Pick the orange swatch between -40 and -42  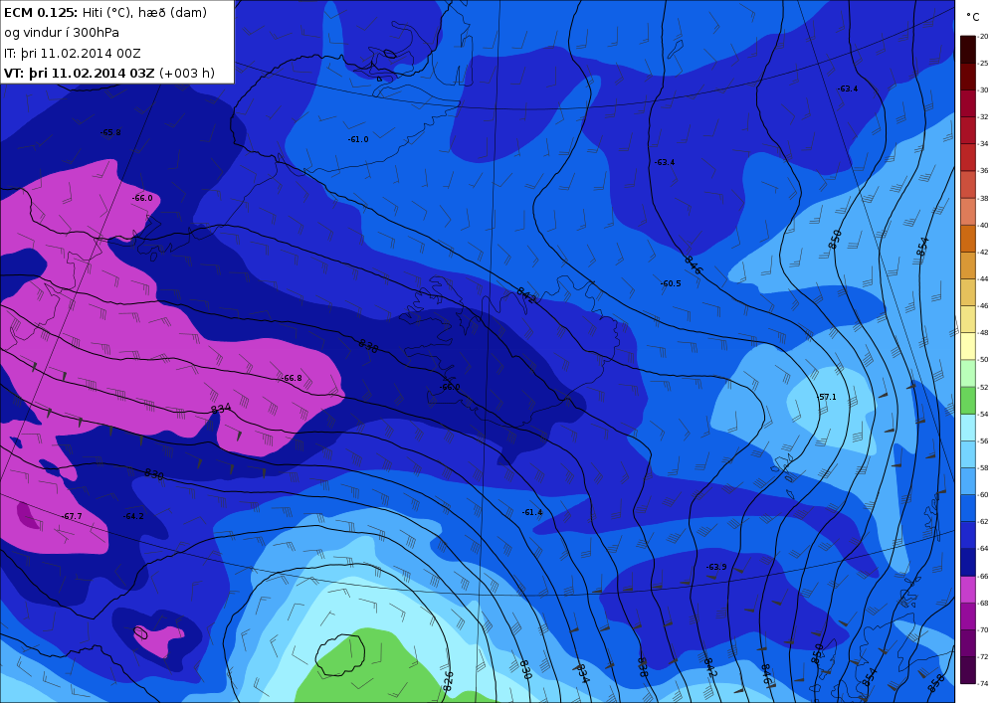pos(968,239)
